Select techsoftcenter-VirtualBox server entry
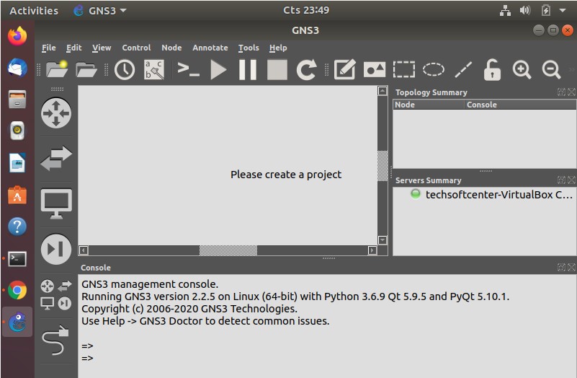 click(x=491, y=195)
